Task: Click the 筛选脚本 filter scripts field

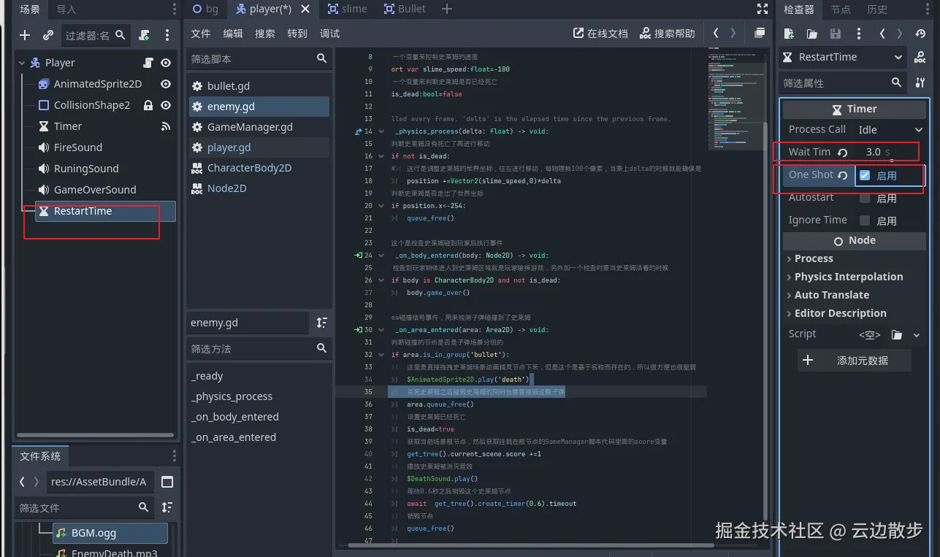Action: pyautogui.click(x=258, y=58)
